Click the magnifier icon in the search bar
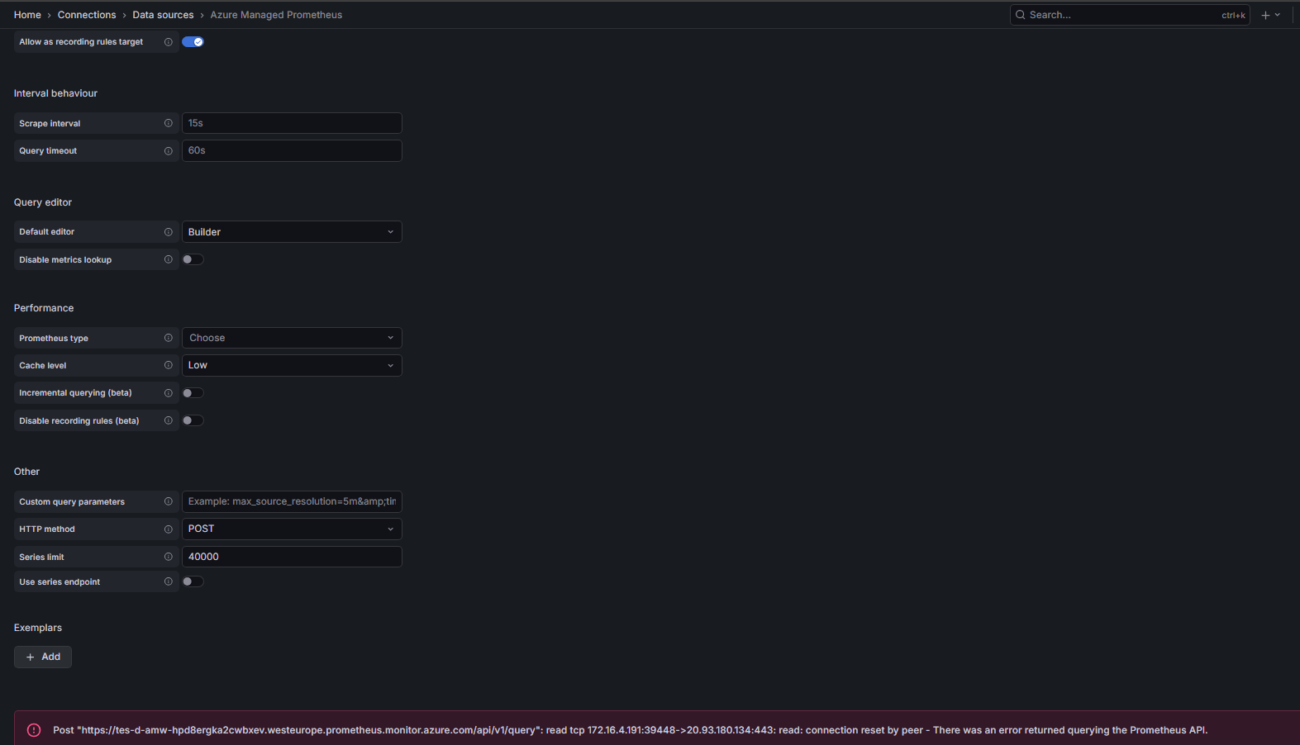Viewport: 1300px width, 745px height. point(1021,15)
